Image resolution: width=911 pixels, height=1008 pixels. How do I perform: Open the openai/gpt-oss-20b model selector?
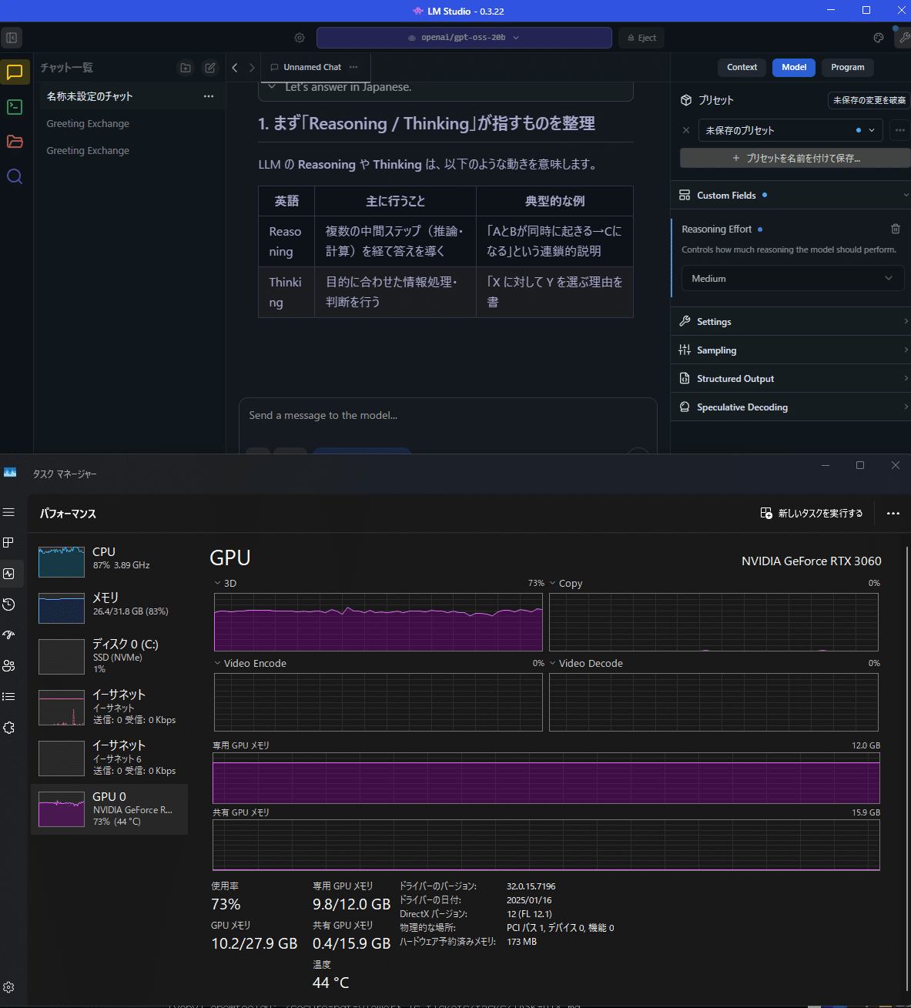point(464,38)
